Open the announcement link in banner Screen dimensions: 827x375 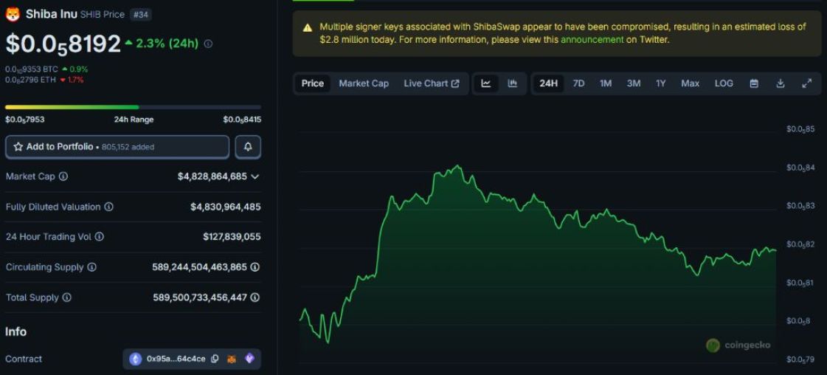pyautogui.click(x=592, y=40)
